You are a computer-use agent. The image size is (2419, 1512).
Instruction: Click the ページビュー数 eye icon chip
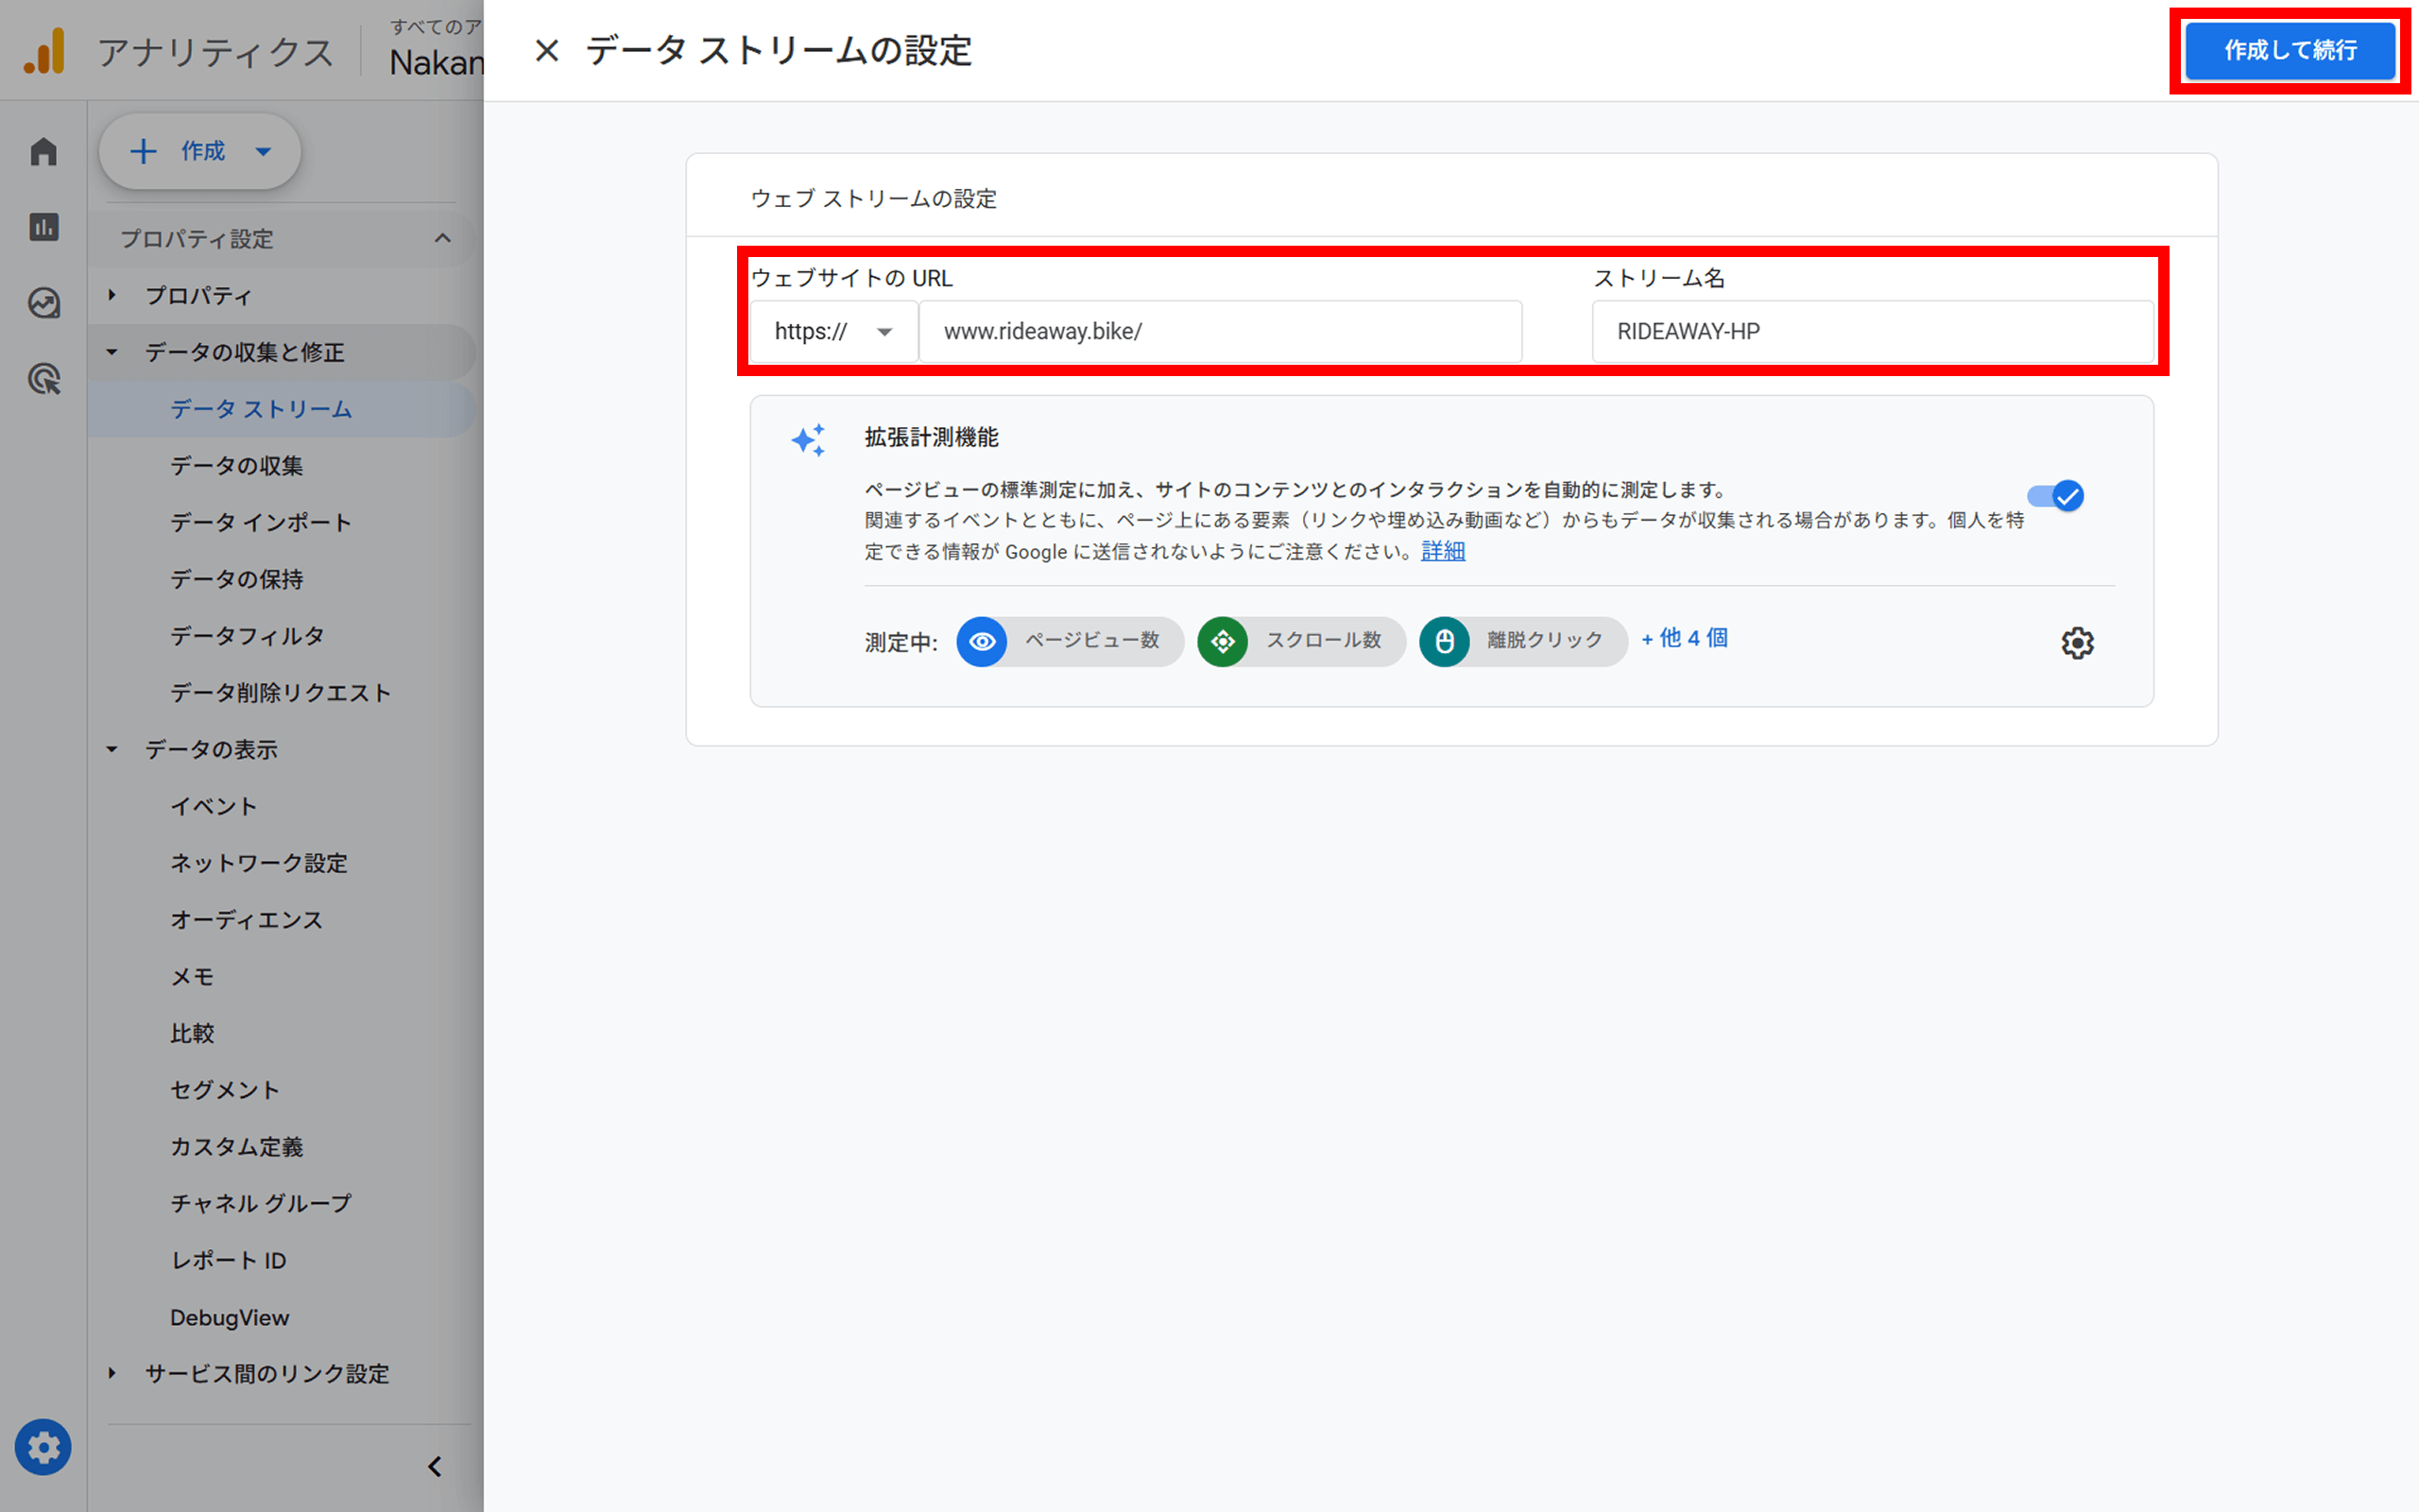[982, 642]
